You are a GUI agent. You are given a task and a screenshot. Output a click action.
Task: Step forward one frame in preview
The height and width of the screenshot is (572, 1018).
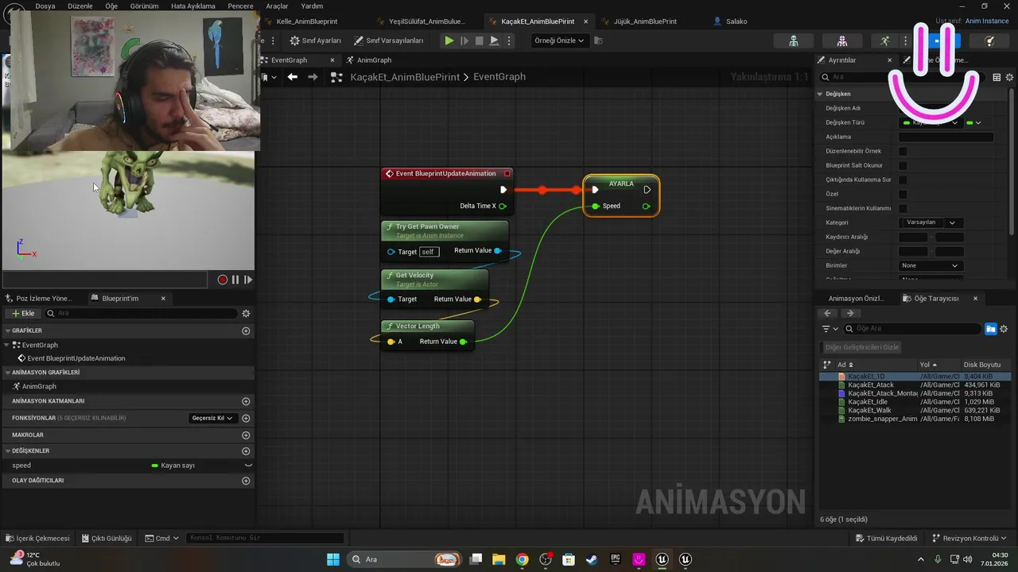point(248,280)
